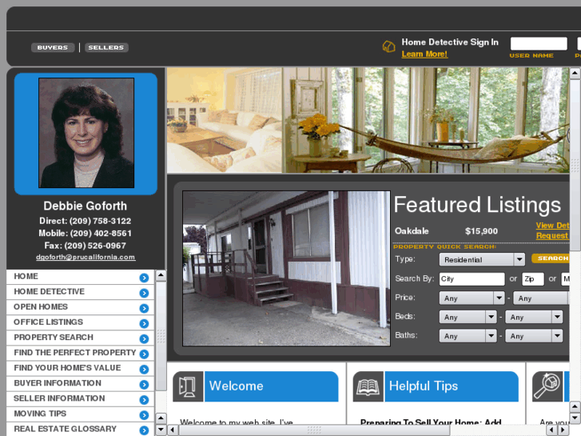581x436 pixels.
Task: Click arrow beside FIND THE PERFECT PROPERTY
Action: (x=144, y=354)
